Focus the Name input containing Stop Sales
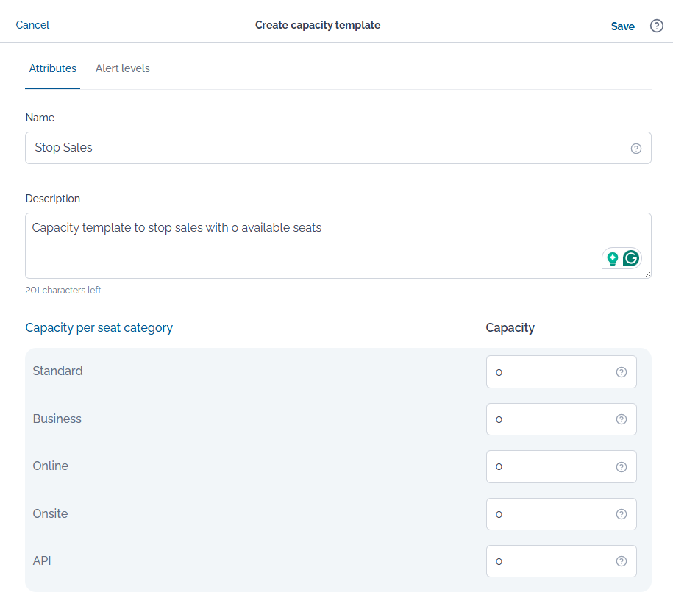This screenshot has height=609, width=673. coord(338,148)
